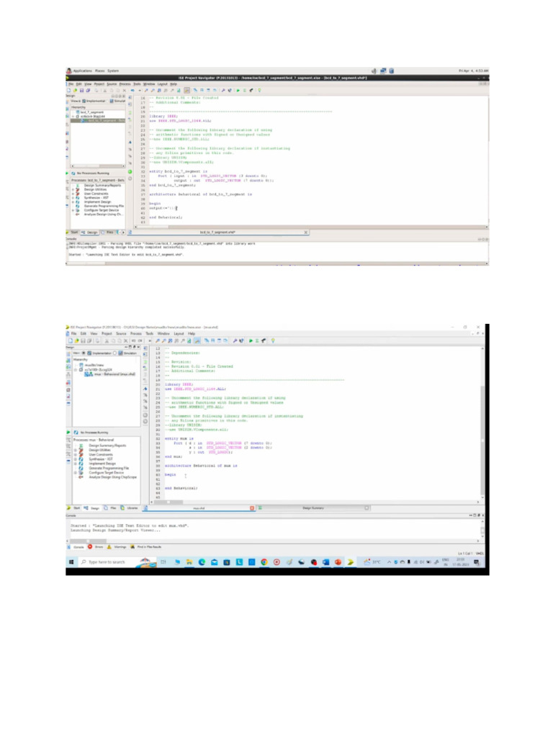Select Implementation radio button in mux window
This screenshot has height=737, width=553.
84,353
